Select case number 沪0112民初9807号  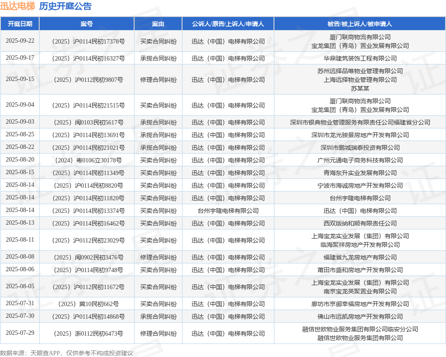click(88, 80)
